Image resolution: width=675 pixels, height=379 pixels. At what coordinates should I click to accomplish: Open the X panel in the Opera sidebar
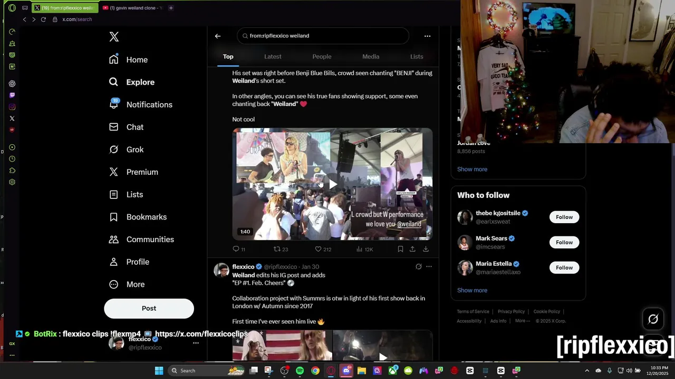coord(12,118)
